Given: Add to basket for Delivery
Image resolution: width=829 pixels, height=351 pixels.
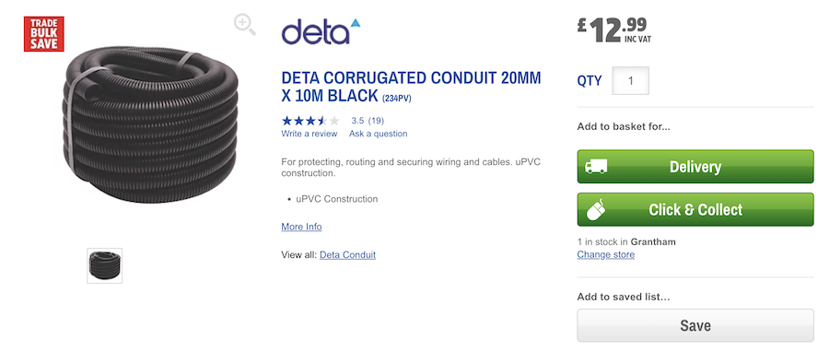Looking at the screenshot, I should [695, 167].
